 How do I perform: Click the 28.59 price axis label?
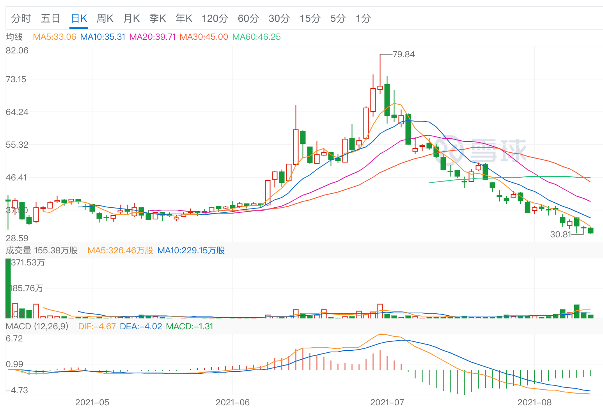coord(17,238)
